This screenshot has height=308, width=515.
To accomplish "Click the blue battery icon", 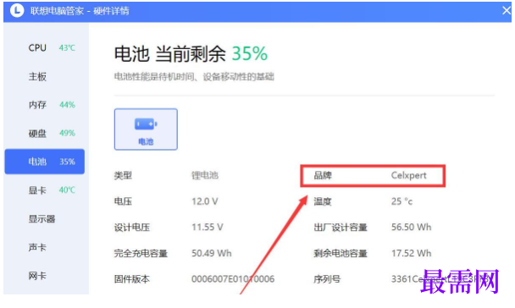I will (146, 124).
